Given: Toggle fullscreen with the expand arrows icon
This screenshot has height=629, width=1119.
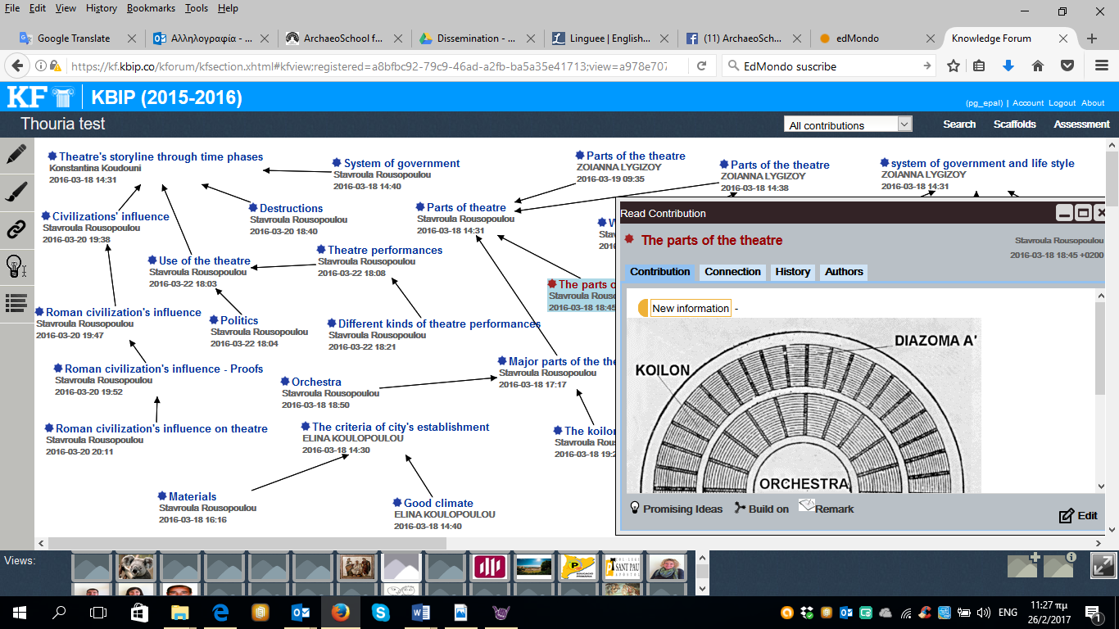Looking at the screenshot, I should coord(1103,566).
